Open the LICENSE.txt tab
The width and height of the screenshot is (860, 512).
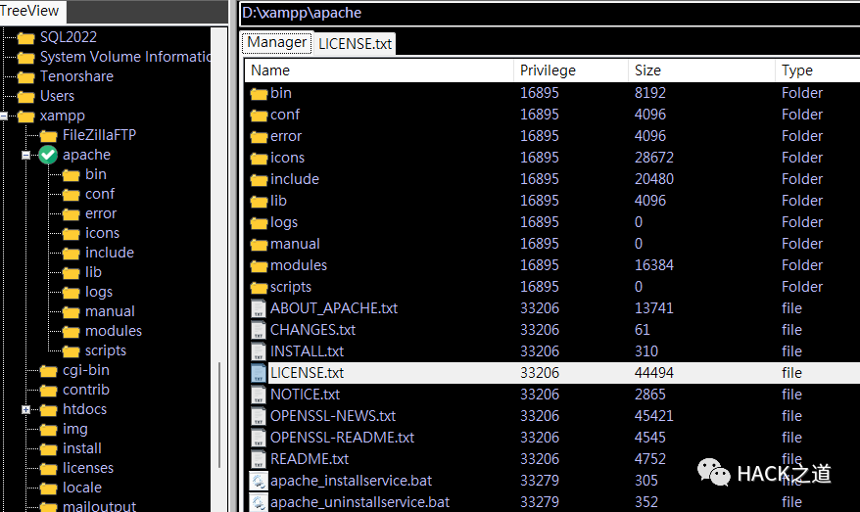click(x=355, y=44)
